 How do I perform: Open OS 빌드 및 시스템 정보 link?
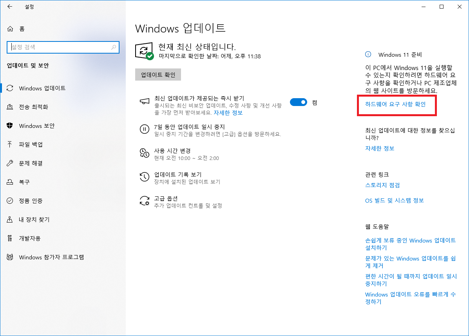(x=394, y=200)
